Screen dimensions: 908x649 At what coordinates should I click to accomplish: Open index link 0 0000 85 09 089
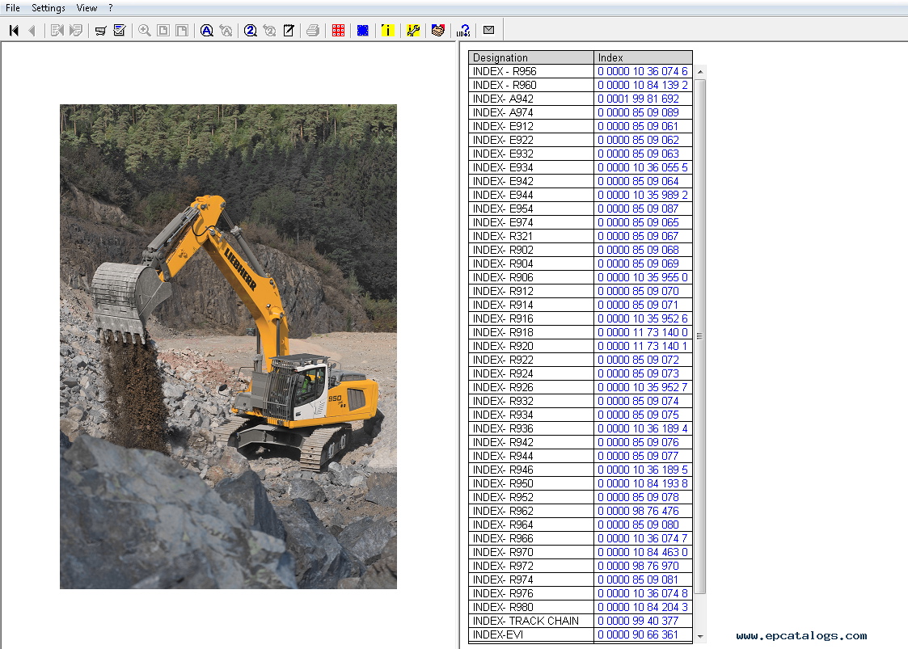[638, 112]
